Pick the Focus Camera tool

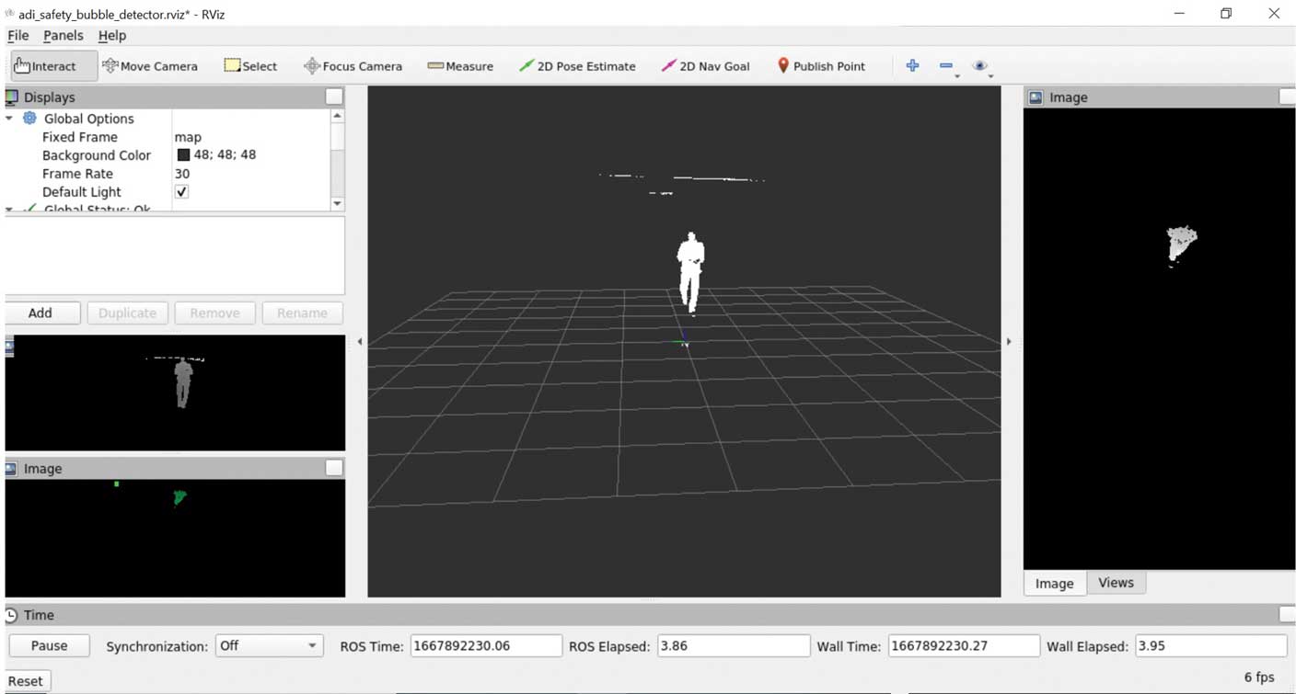click(x=353, y=66)
